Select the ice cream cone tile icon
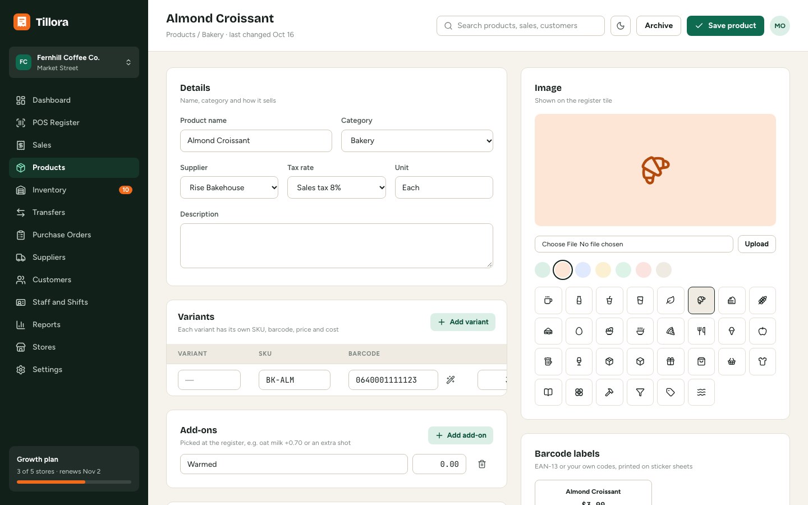The image size is (808, 505). click(x=732, y=331)
